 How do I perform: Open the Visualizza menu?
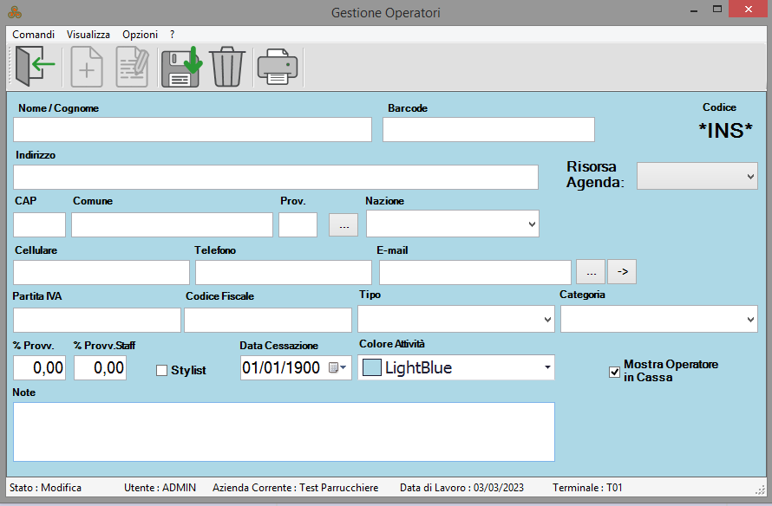[88, 35]
